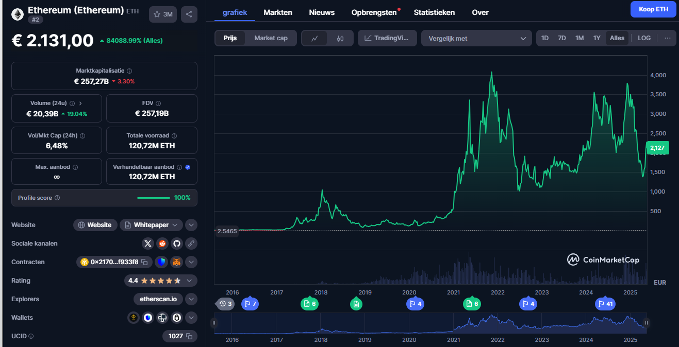Show info icon for Max. aanbod
Screen dimensions: 679x347
click(75, 167)
